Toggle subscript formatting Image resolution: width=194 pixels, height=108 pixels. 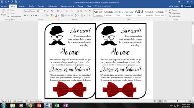39,15
